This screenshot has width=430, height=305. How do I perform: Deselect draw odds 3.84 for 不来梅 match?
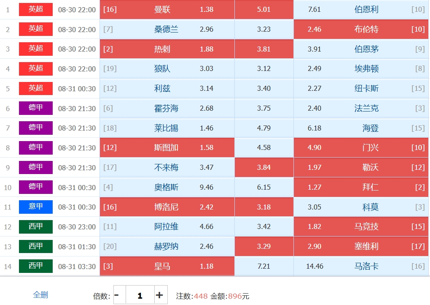(264, 167)
